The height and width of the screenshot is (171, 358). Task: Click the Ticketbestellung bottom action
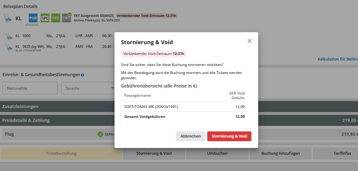61,154
